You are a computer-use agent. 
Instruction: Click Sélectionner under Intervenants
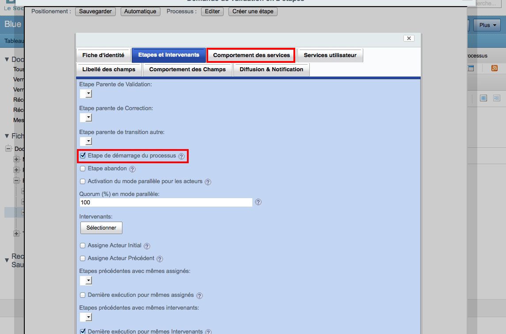click(101, 228)
